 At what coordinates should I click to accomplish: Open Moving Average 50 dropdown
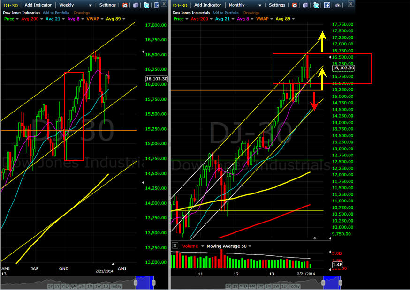click(x=250, y=246)
